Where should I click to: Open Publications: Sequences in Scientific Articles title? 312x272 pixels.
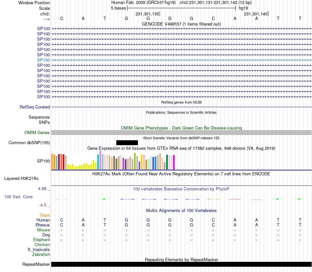pos(181,112)
